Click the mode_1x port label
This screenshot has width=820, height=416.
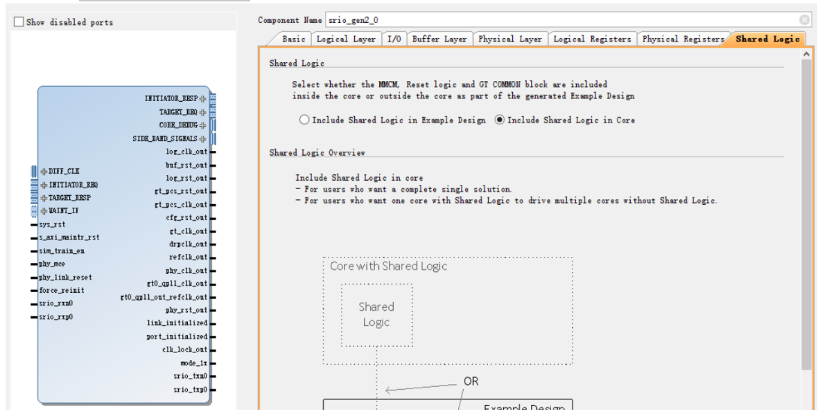click(x=194, y=363)
